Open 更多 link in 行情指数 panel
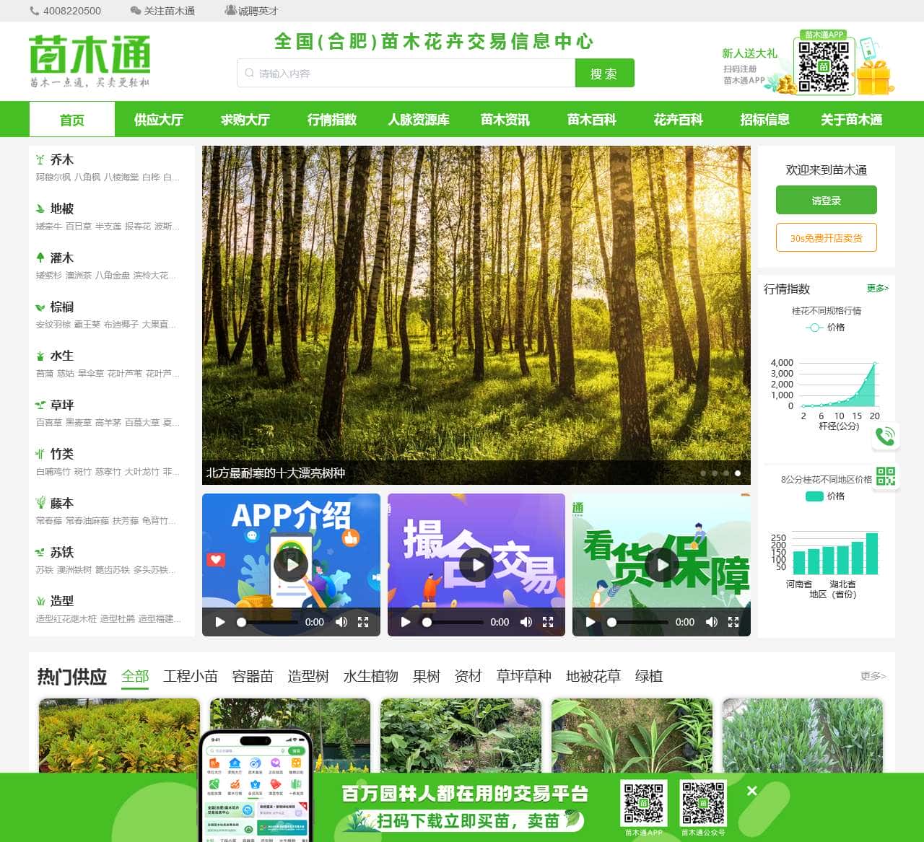Image resolution: width=924 pixels, height=842 pixels. [878, 288]
